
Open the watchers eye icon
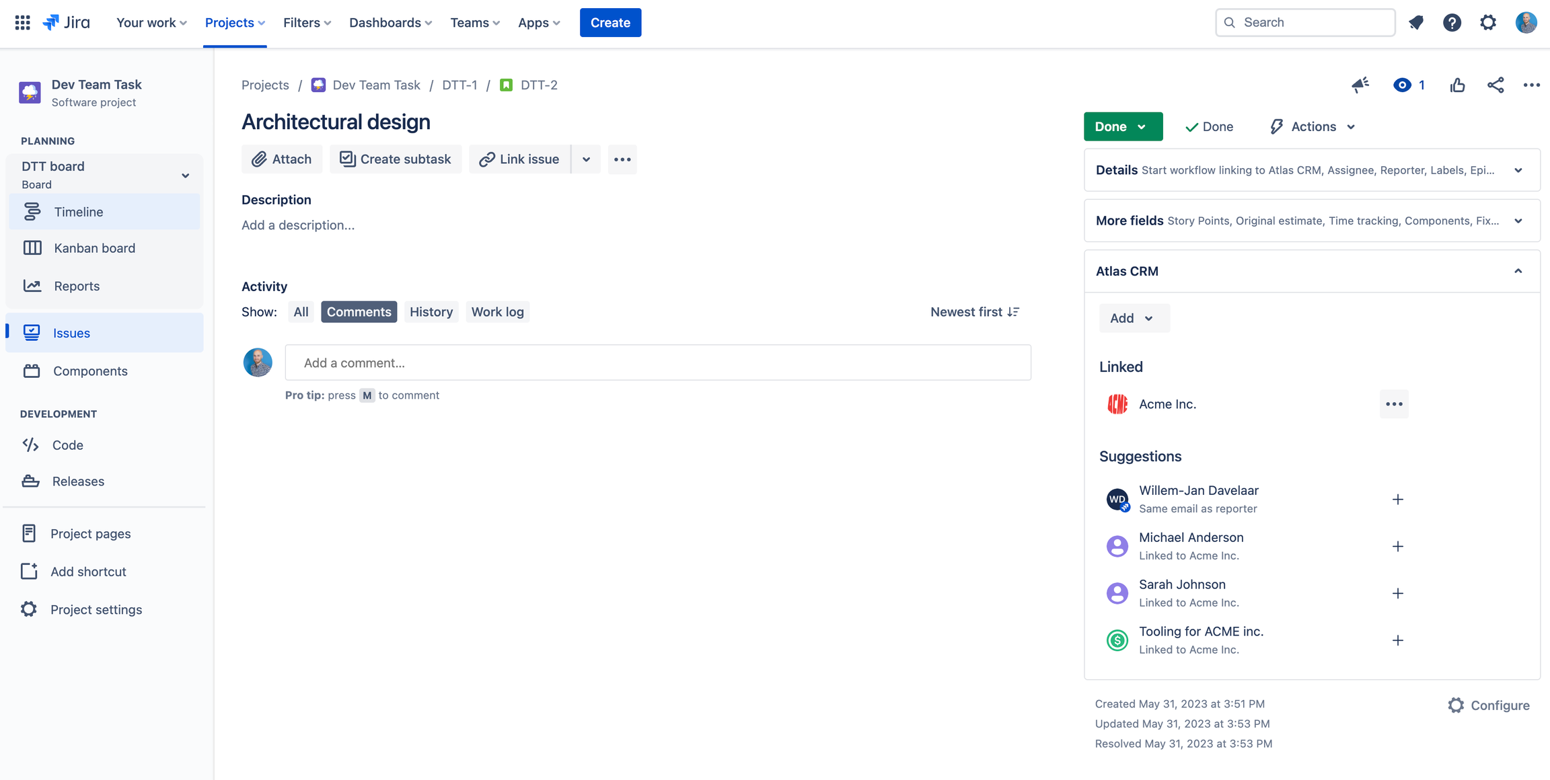click(x=1403, y=85)
